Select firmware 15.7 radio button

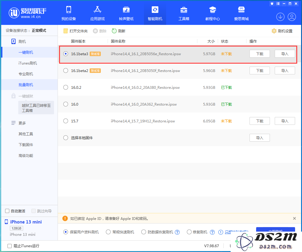click(66, 121)
